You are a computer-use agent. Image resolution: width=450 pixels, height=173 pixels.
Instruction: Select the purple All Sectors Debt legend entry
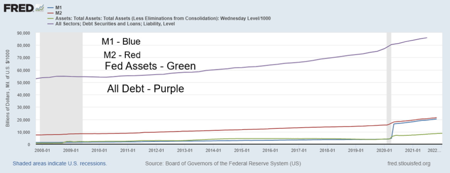[112, 24]
